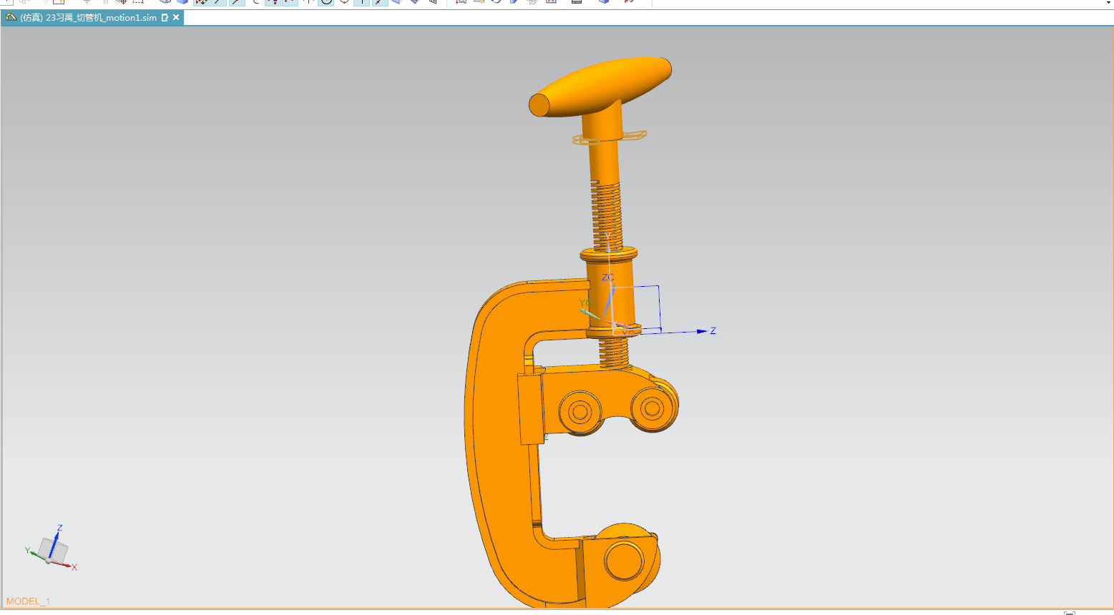The width and height of the screenshot is (1114, 615).
Task: Click the view triad orientation cube
Action: (x=52, y=550)
